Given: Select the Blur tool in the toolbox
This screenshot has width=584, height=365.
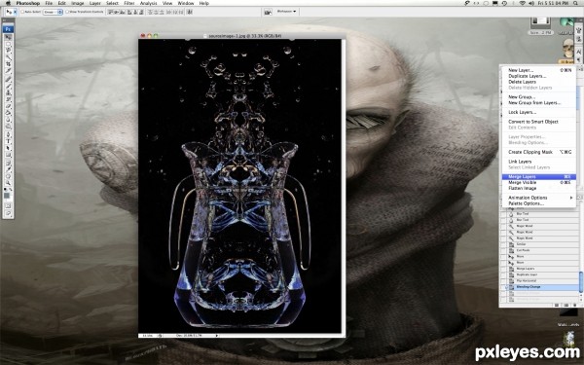Looking at the screenshot, I should [x=8, y=119].
